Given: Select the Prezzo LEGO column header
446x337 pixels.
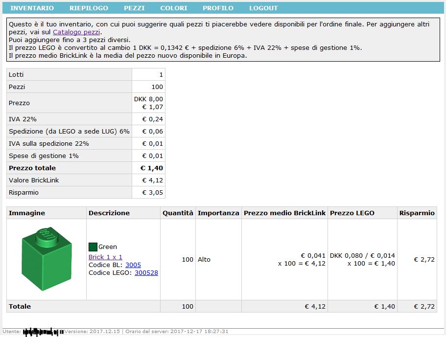Looking at the screenshot, I should coord(362,213).
